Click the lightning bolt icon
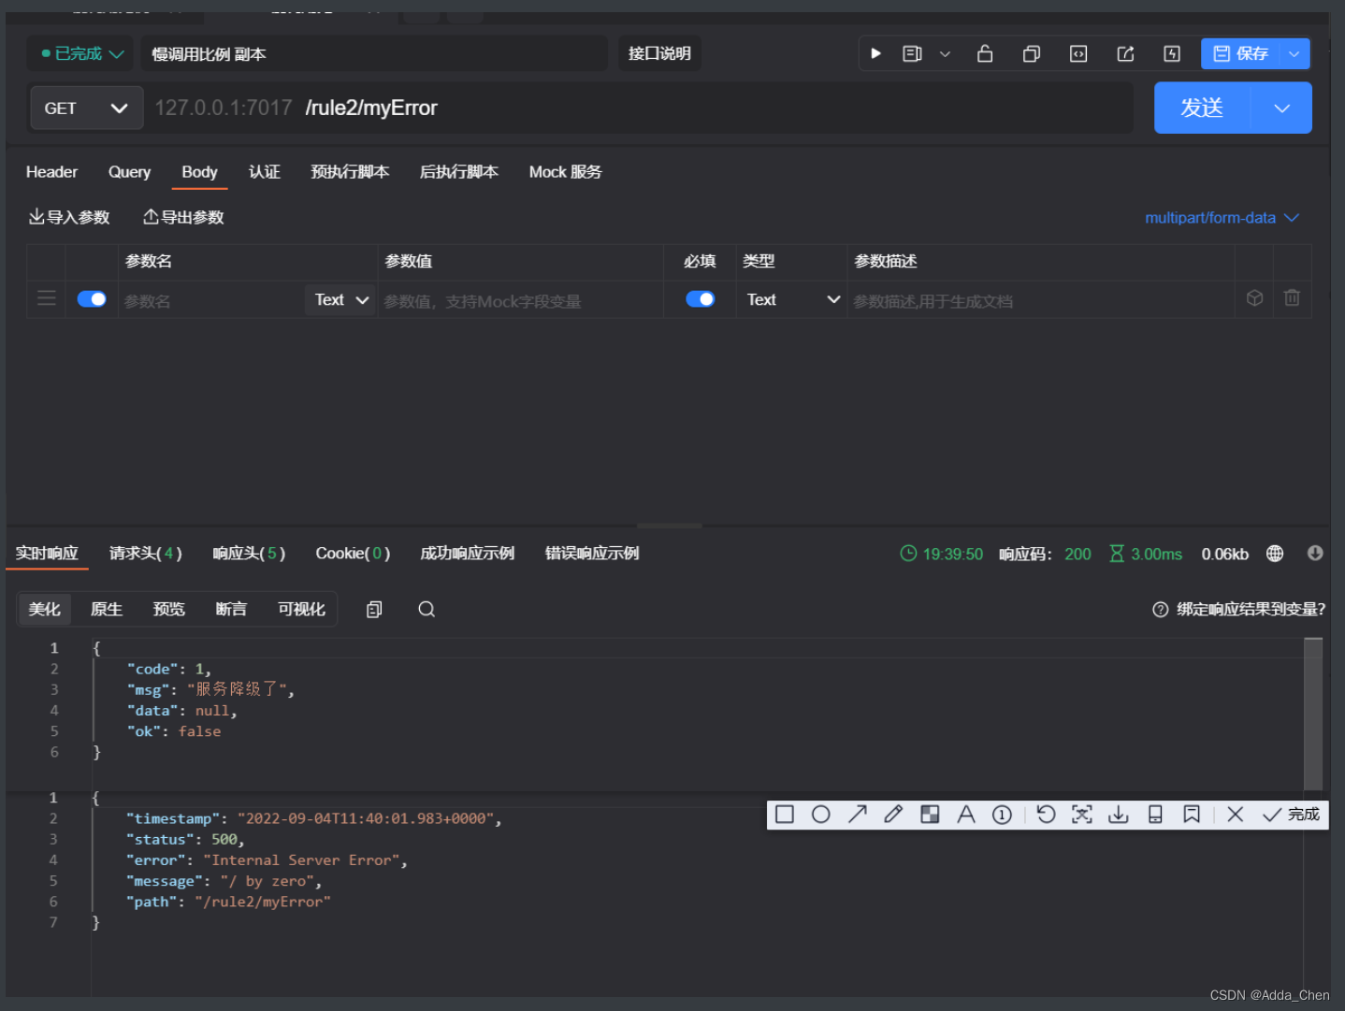1345x1011 pixels. (x=1172, y=53)
